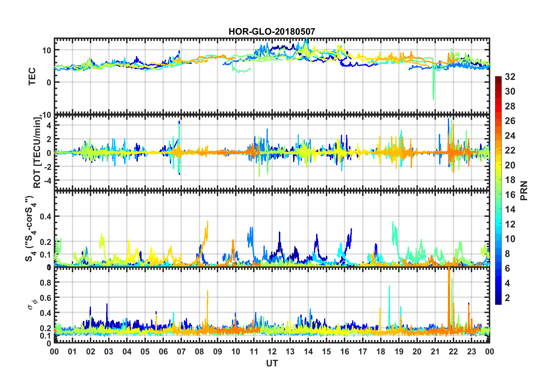Select the UT x-axis label

(x=272, y=363)
